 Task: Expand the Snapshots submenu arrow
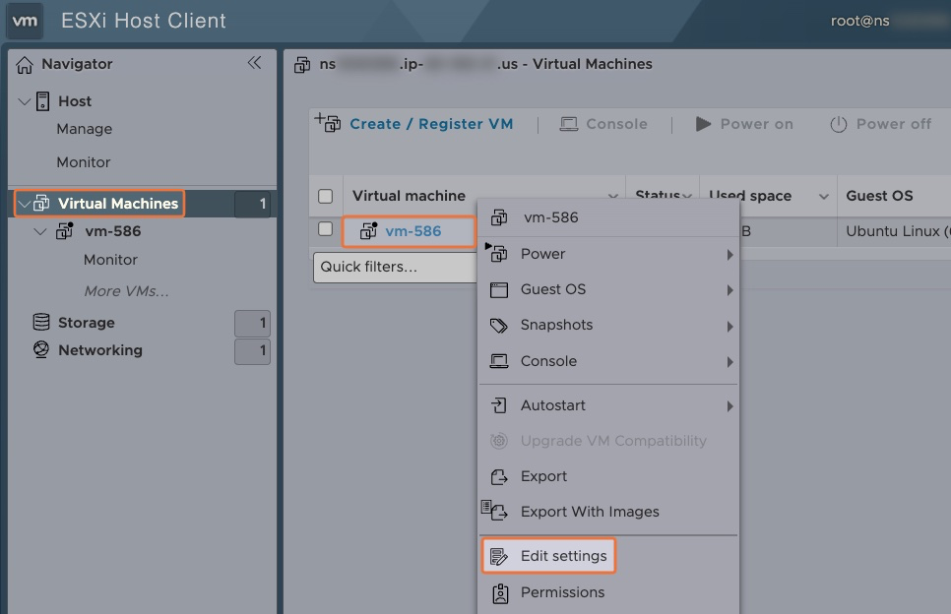click(730, 327)
